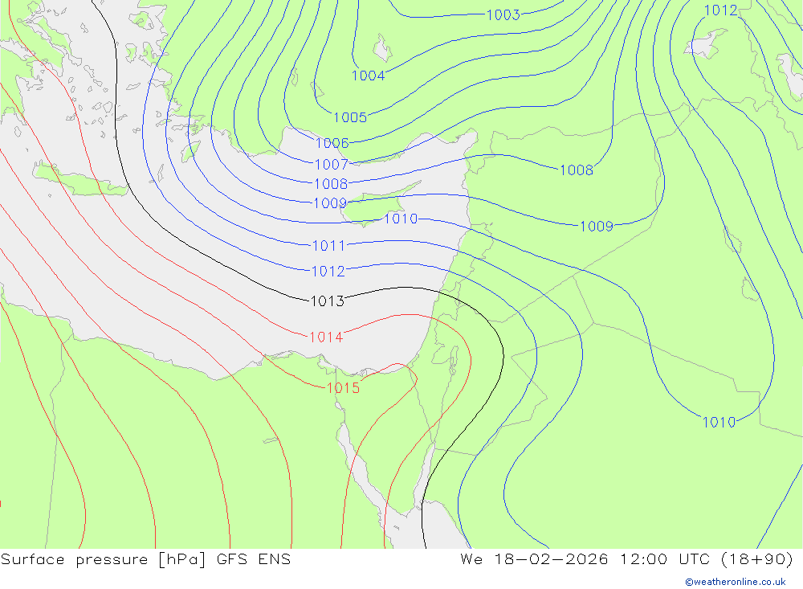Click the "(18+90)" forecast offset text
The width and height of the screenshot is (803, 589).
[x=757, y=559]
